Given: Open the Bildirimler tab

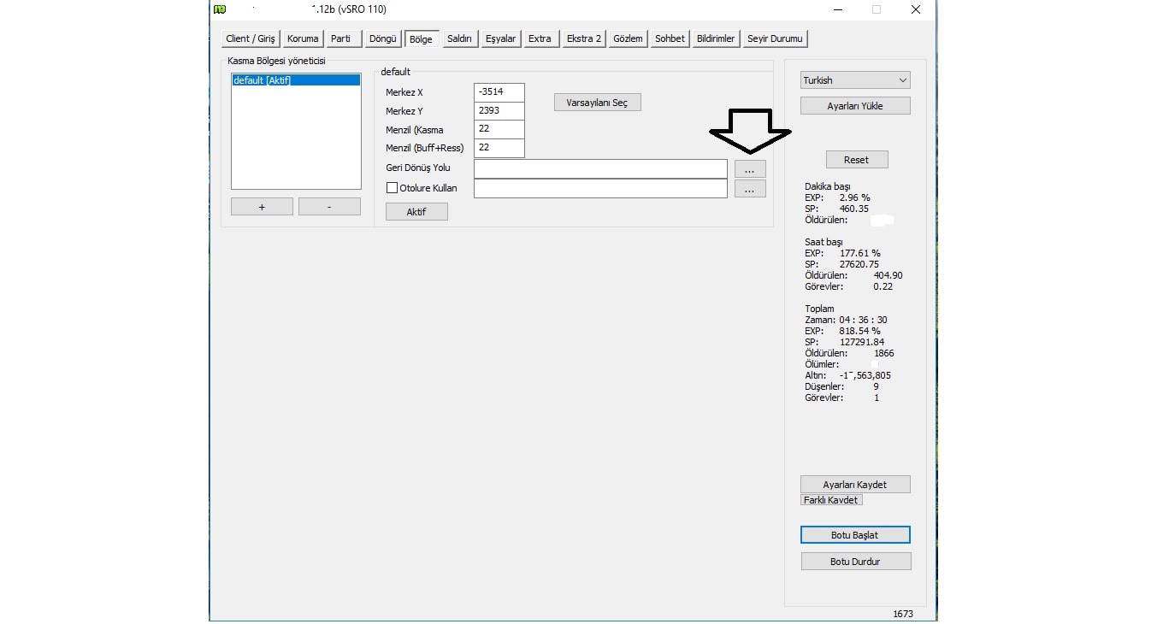Looking at the screenshot, I should pos(716,38).
